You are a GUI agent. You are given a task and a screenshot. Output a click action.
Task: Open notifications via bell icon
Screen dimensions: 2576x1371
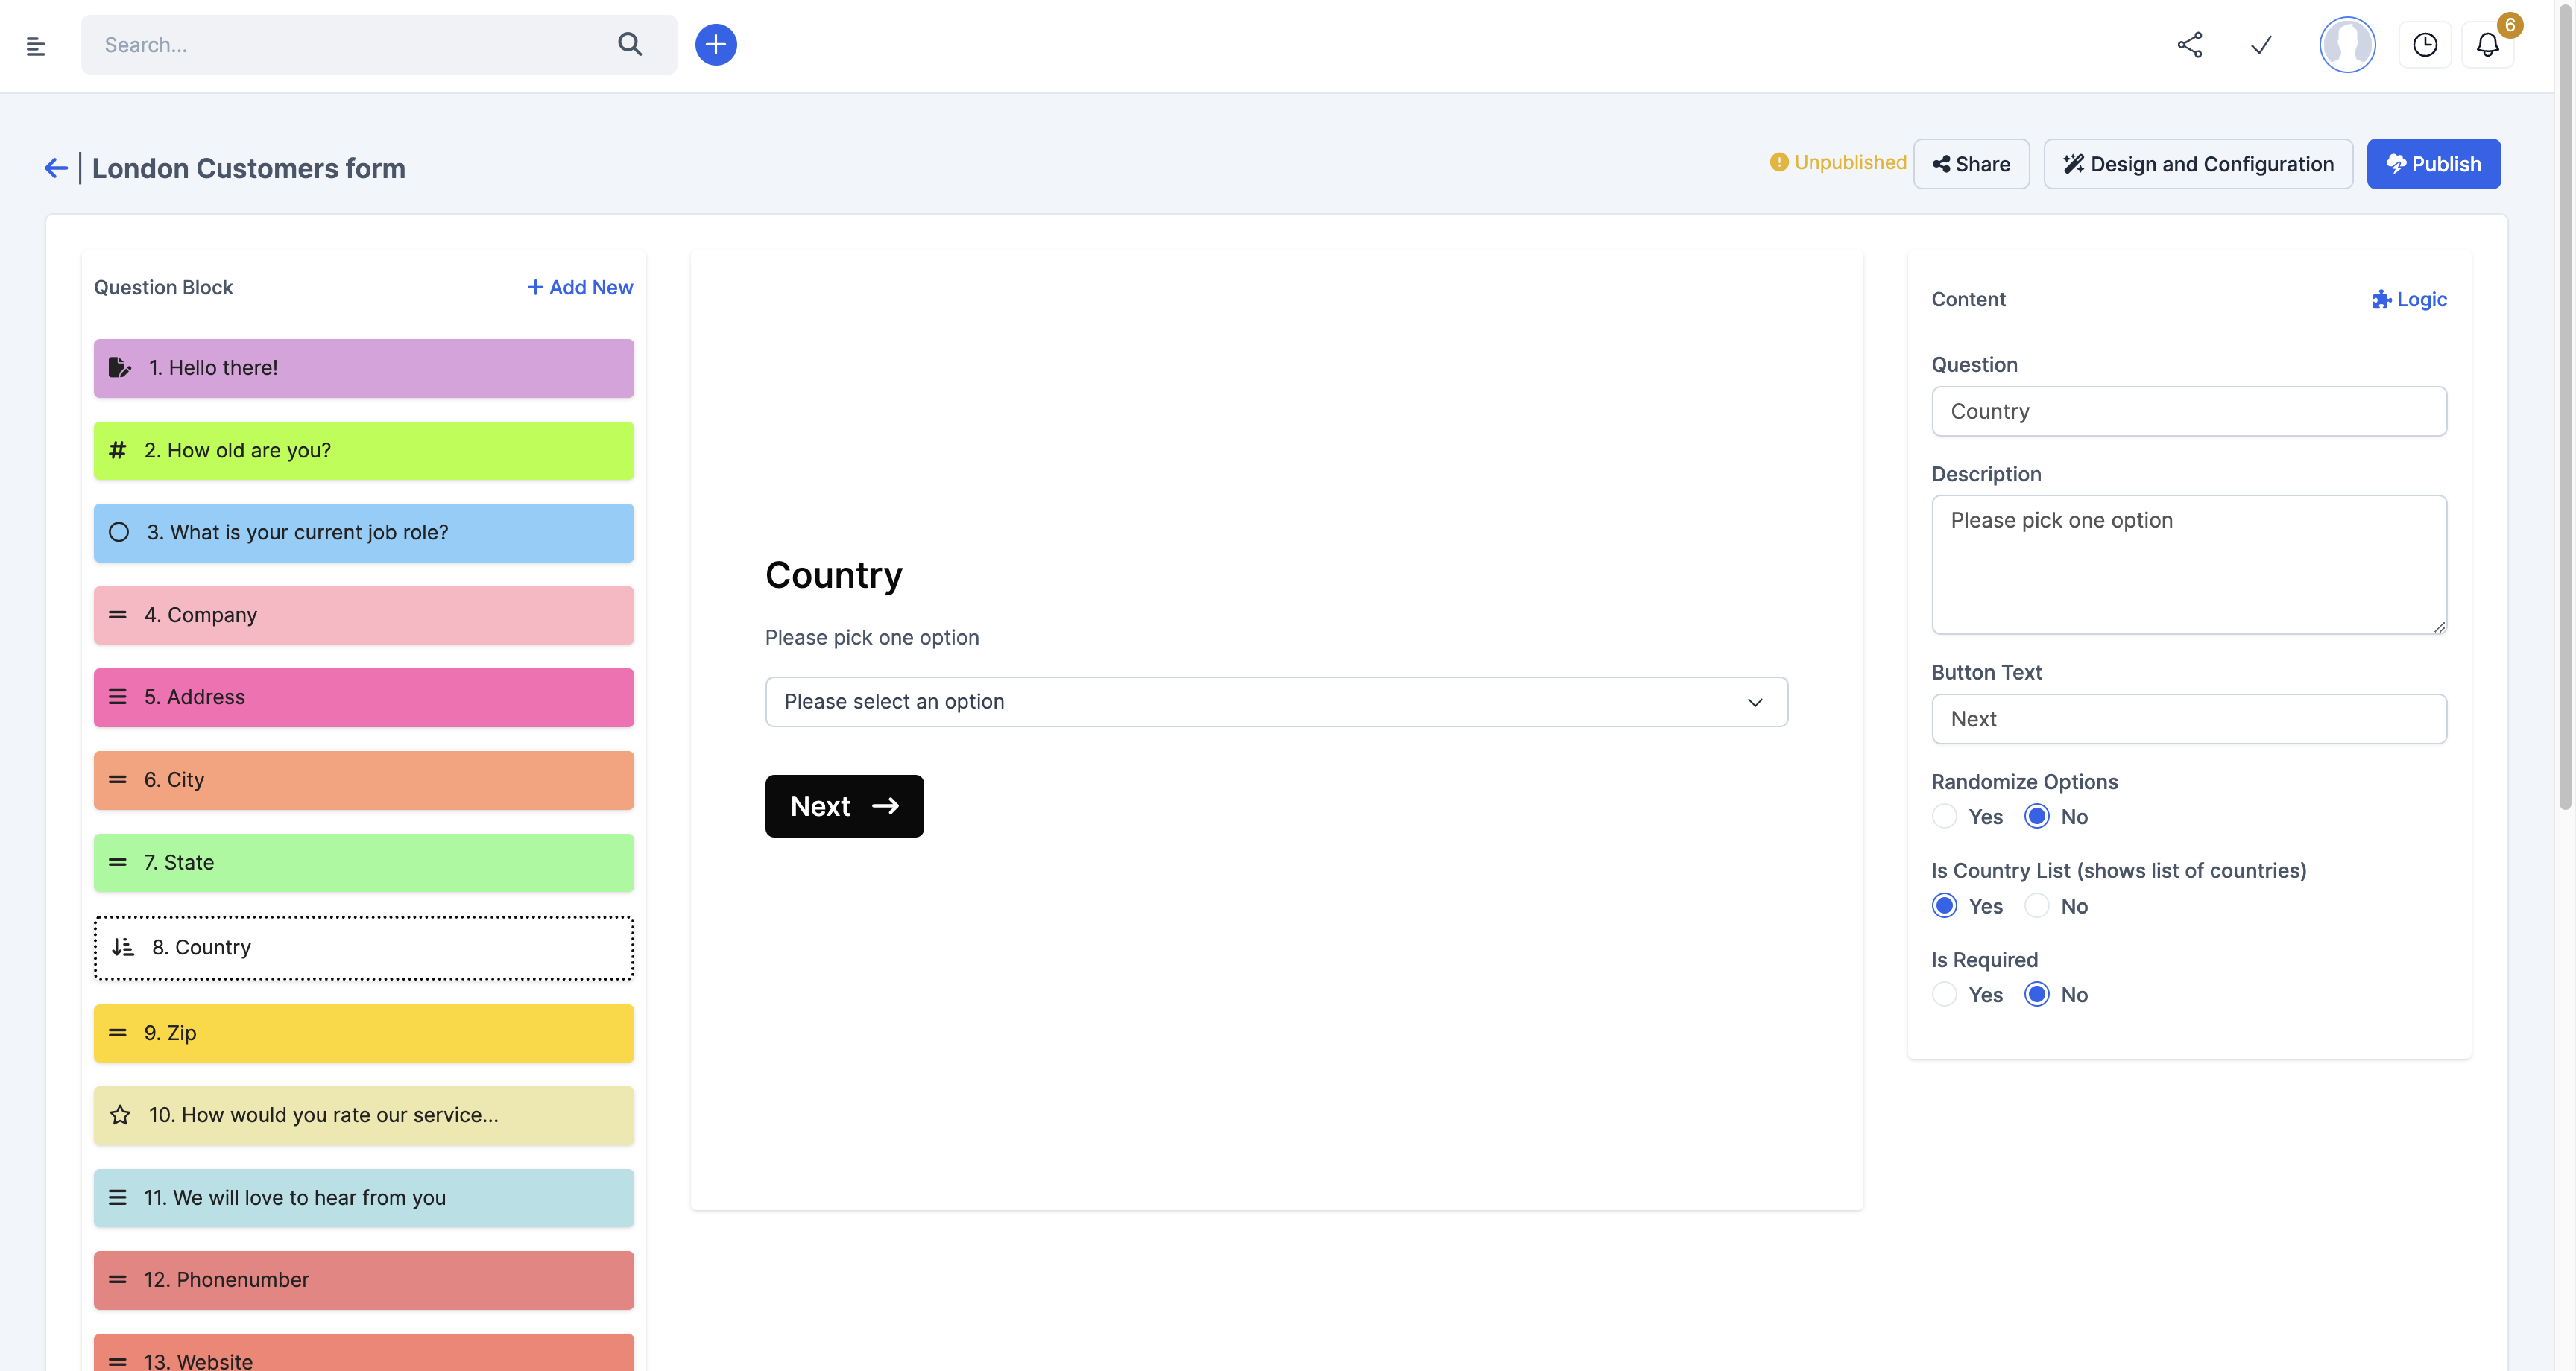click(2489, 45)
